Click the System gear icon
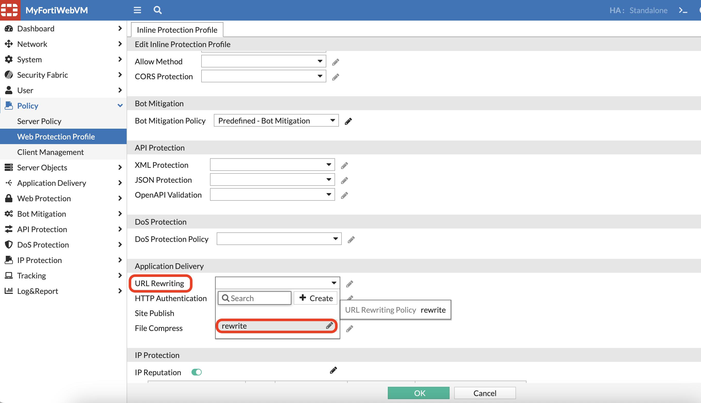This screenshot has height=403, width=701. point(9,59)
